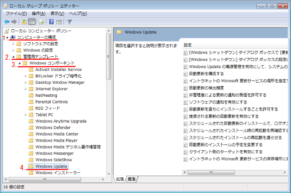Image resolution: width=291 pixels, height=193 pixels.
Task: Click setting icon beside クライアント側のターゲットを有効にする
Action: click(185, 152)
